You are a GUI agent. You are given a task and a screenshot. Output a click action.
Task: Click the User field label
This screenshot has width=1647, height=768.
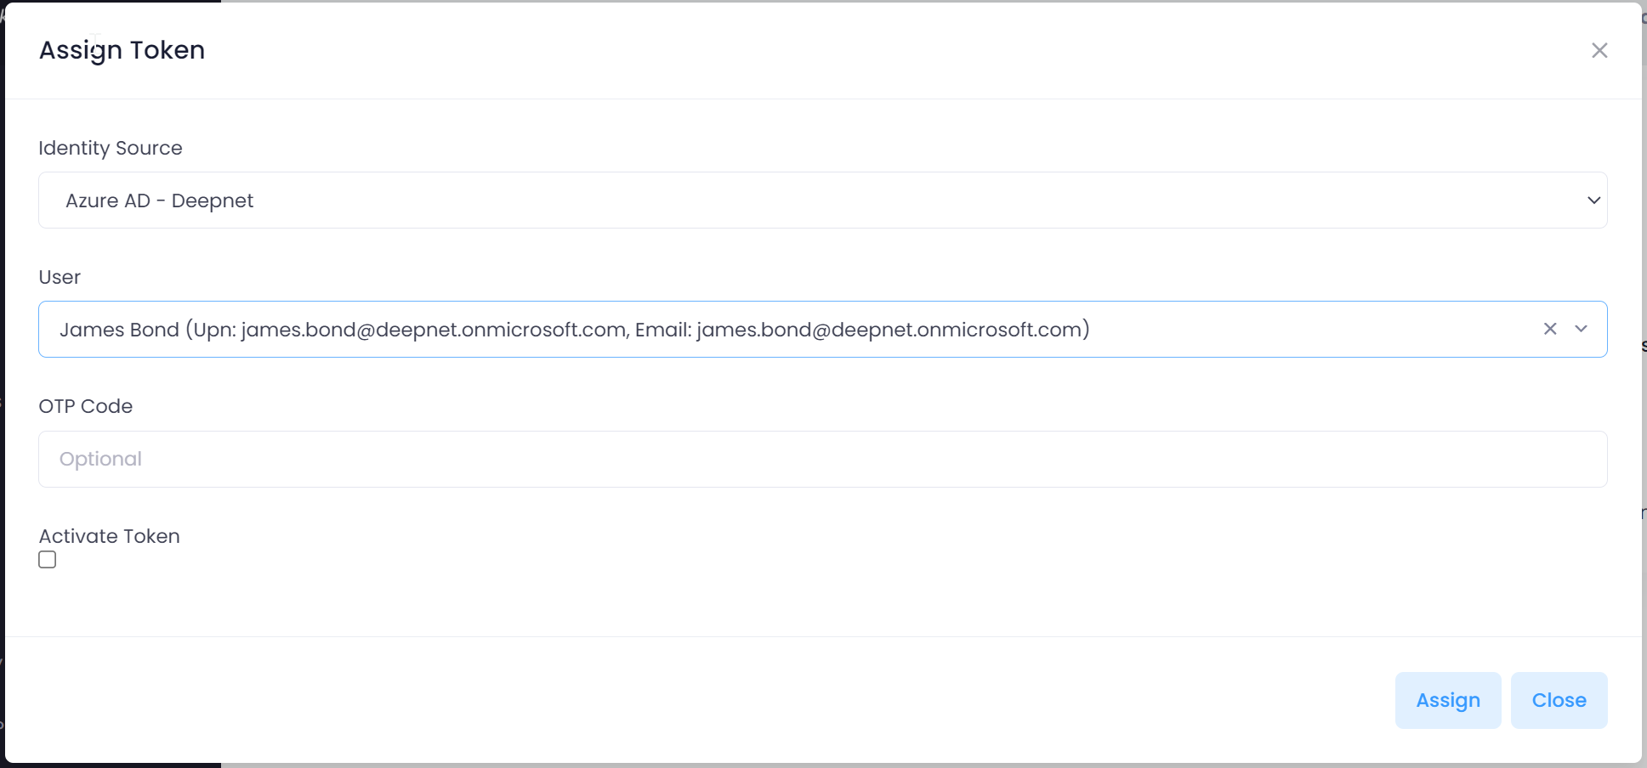[x=60, y=277]
